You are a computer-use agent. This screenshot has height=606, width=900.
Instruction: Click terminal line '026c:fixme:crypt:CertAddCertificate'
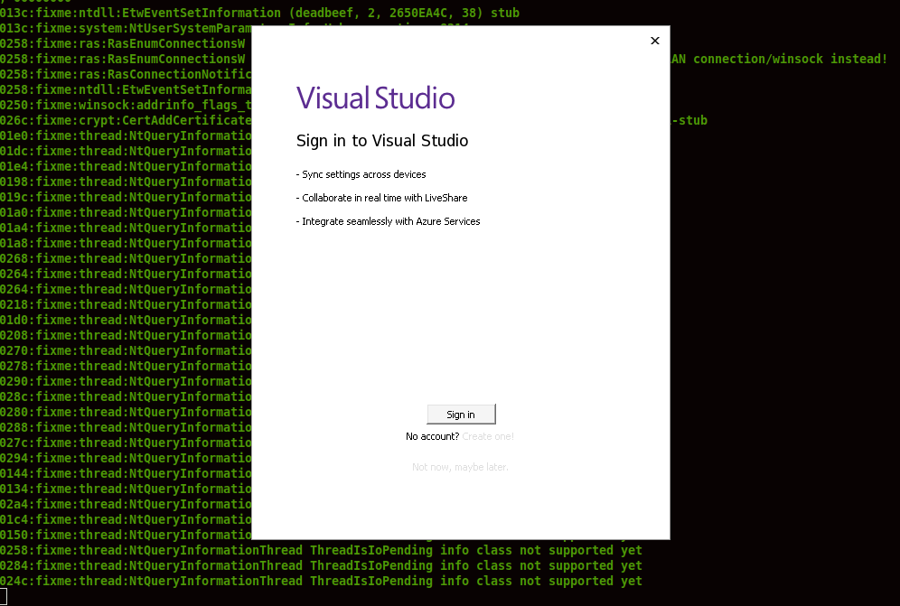click(x=126, y=120)
